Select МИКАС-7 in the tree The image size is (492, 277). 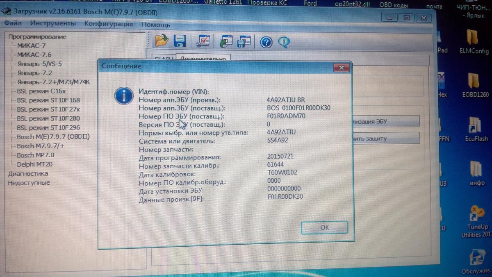pyautogui.click(x=31, y=45)
